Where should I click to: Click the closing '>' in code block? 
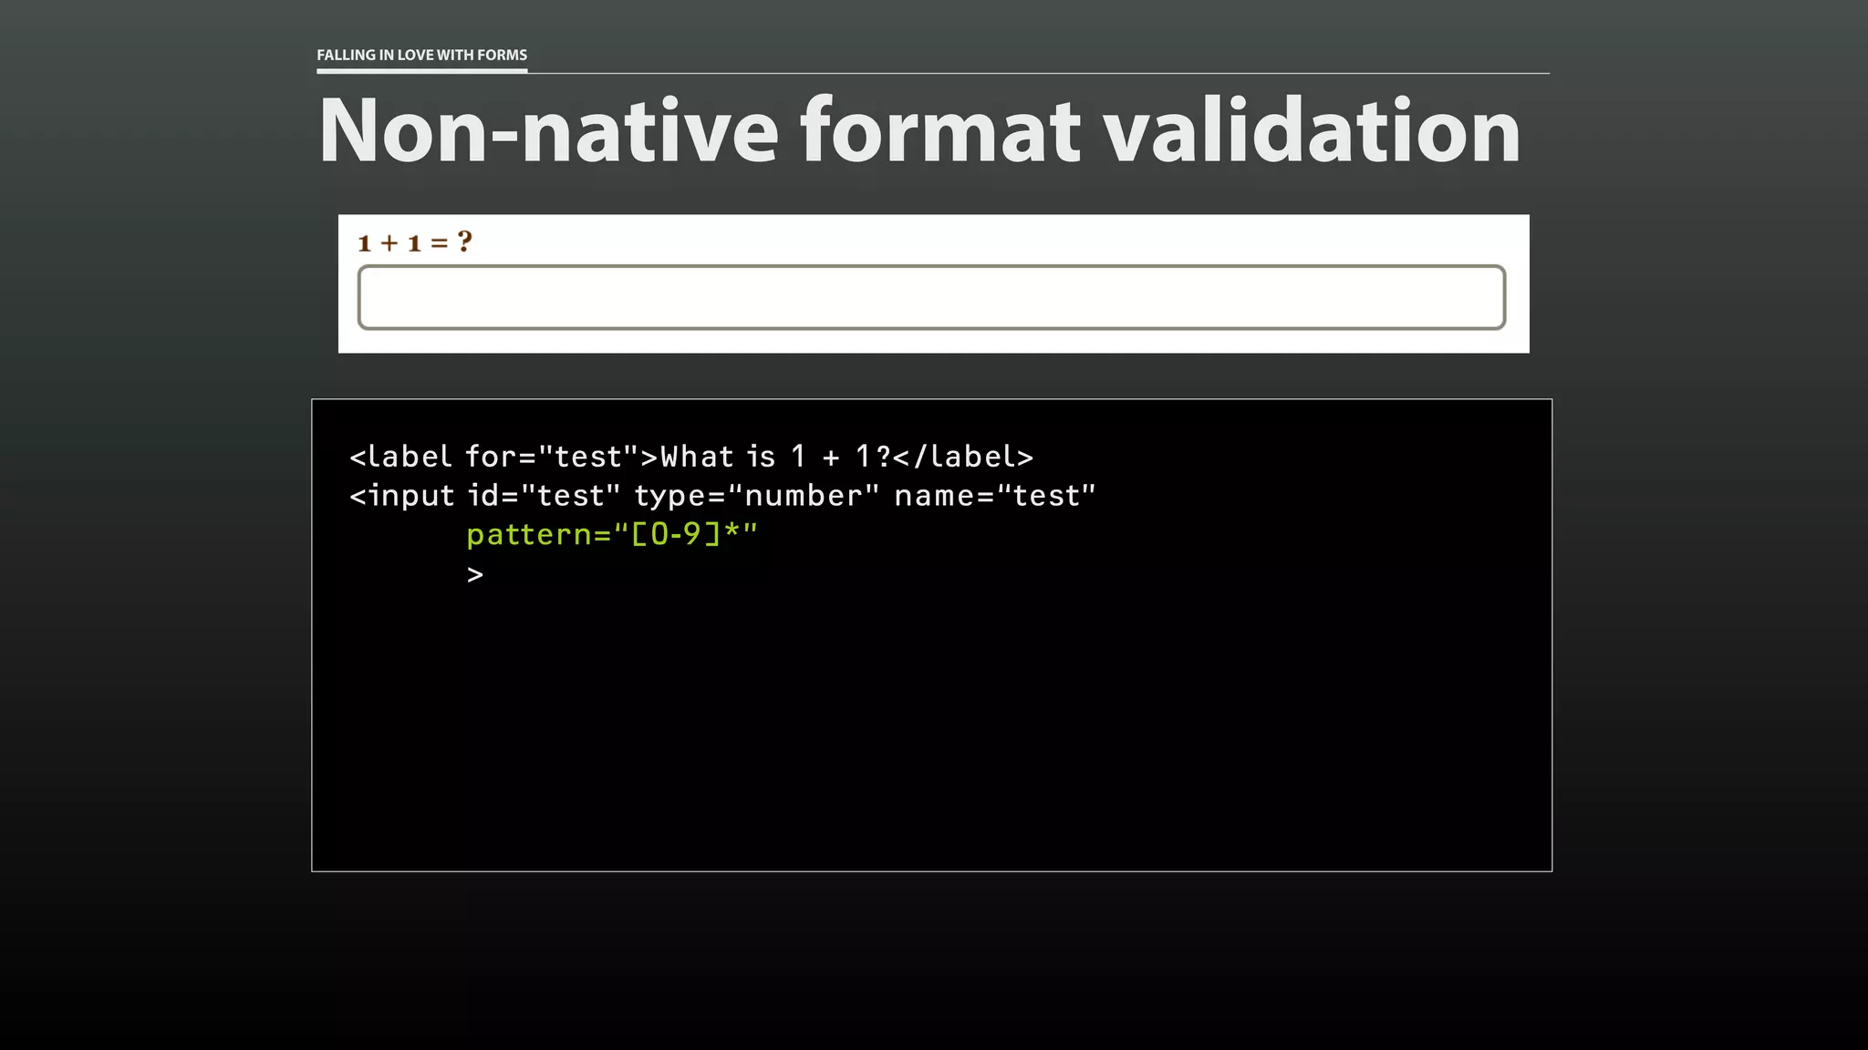475,574
